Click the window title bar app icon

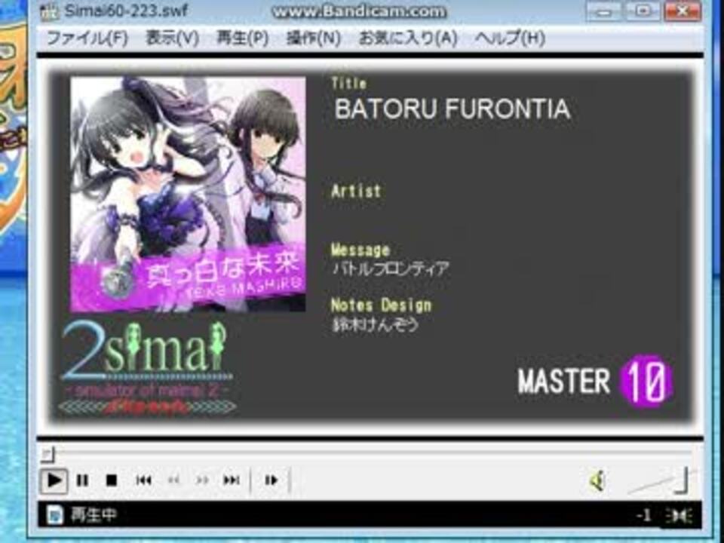pos(50,11)
